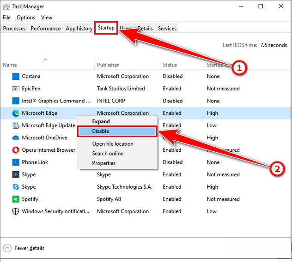292x262 pixels.
Task: Open the File menu
Action: pyautogui.click(x=7, y=18)
